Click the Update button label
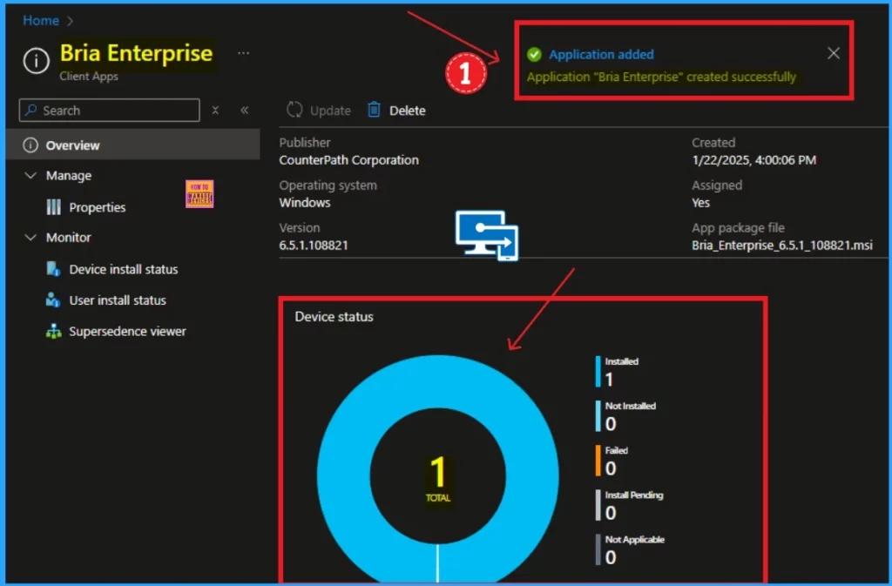Image resolution: width=892 pixels, height=586 pixels. pos(330,111)
